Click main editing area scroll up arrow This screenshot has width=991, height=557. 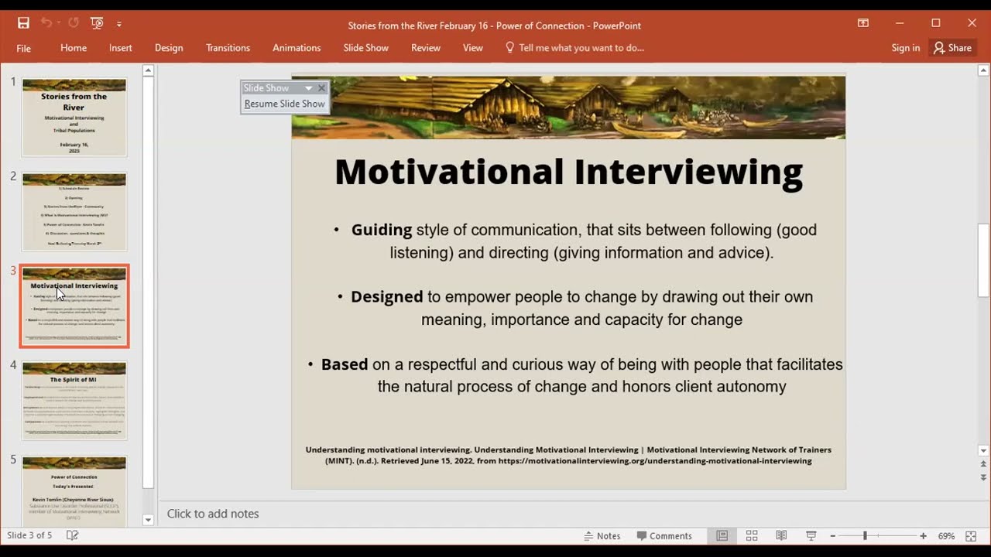pos(983,70)
